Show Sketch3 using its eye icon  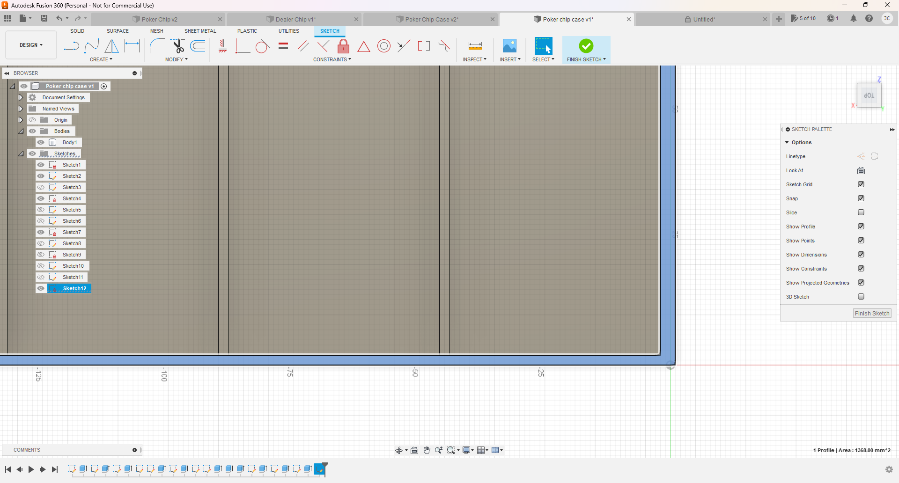[41, 187]
